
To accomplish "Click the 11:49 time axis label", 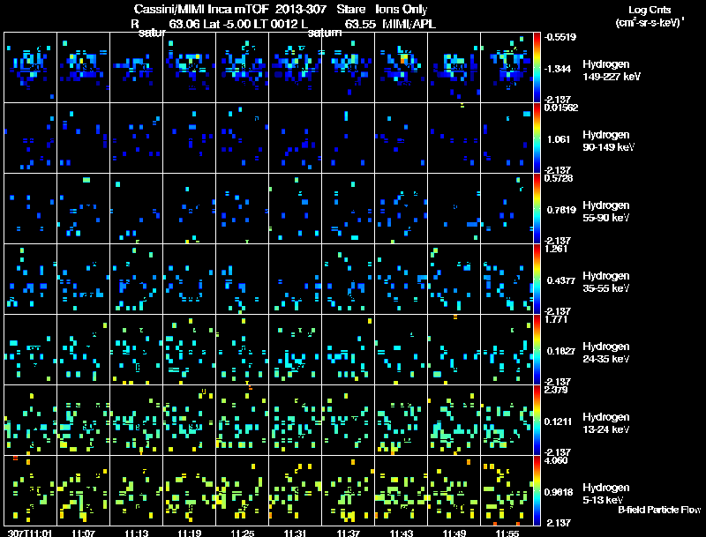I will coord(454,533).
